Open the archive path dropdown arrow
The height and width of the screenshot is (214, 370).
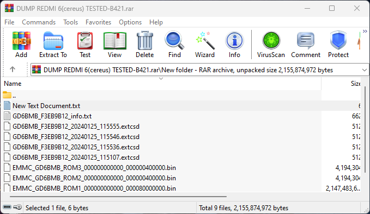point(365,70)
